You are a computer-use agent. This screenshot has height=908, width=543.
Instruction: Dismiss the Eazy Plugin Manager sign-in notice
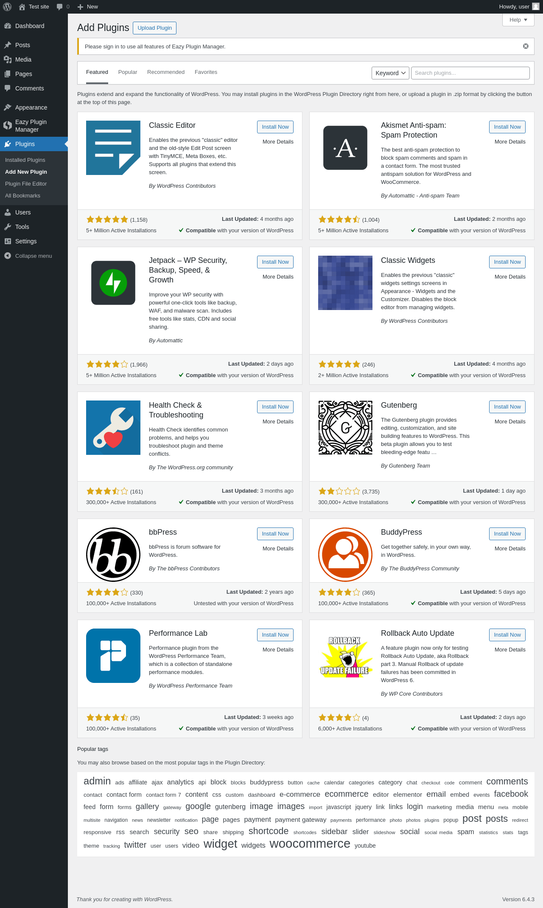point(526,46)
